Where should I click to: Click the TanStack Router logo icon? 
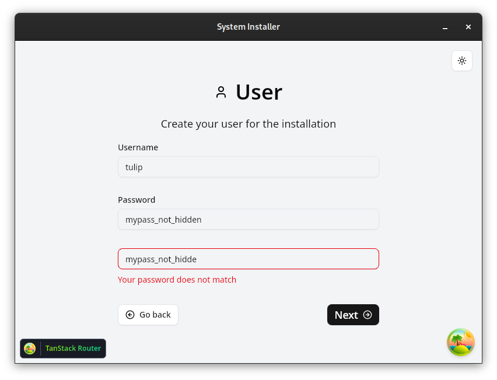(x=30, y=349)
